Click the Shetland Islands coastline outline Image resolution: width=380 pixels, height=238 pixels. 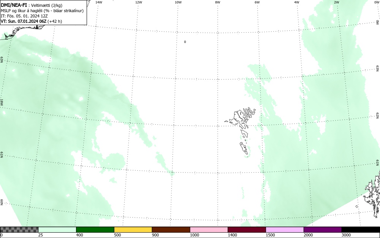pyautogui.click(x=372, y=194)
